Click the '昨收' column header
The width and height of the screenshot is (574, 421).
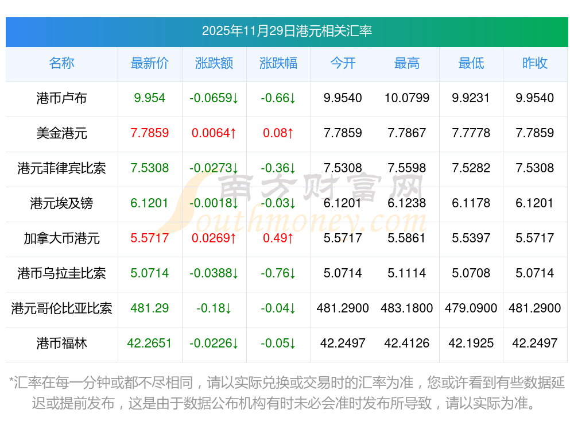coord(535,63)
